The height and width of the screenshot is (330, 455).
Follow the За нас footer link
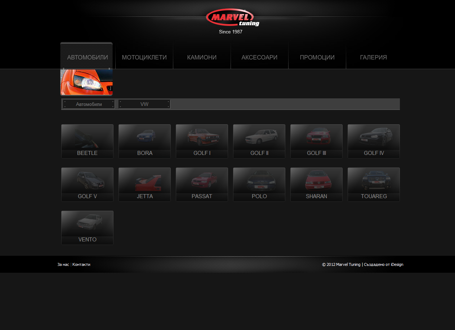click(x=63, y=264)
